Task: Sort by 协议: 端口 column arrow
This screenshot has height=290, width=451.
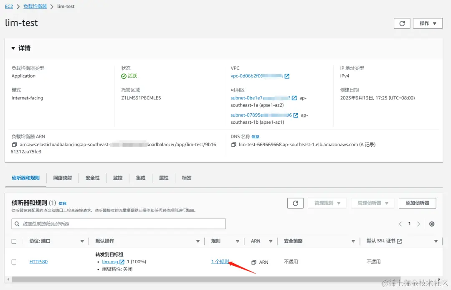Action: click(82, 242)
